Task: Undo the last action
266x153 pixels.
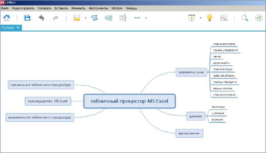Action: pyautogui.click(x=41, y=18)
